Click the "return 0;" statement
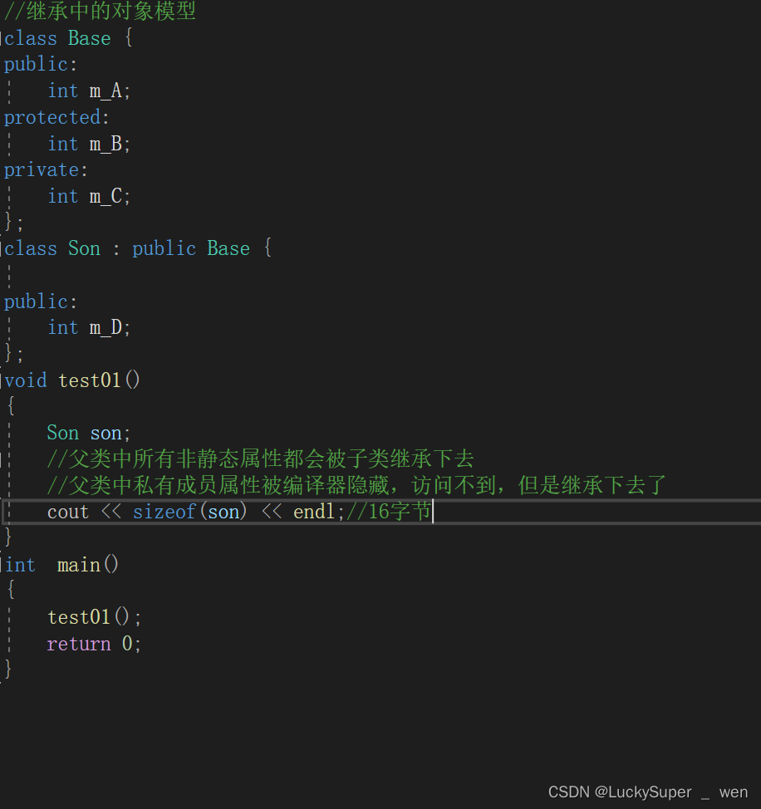 94,644
